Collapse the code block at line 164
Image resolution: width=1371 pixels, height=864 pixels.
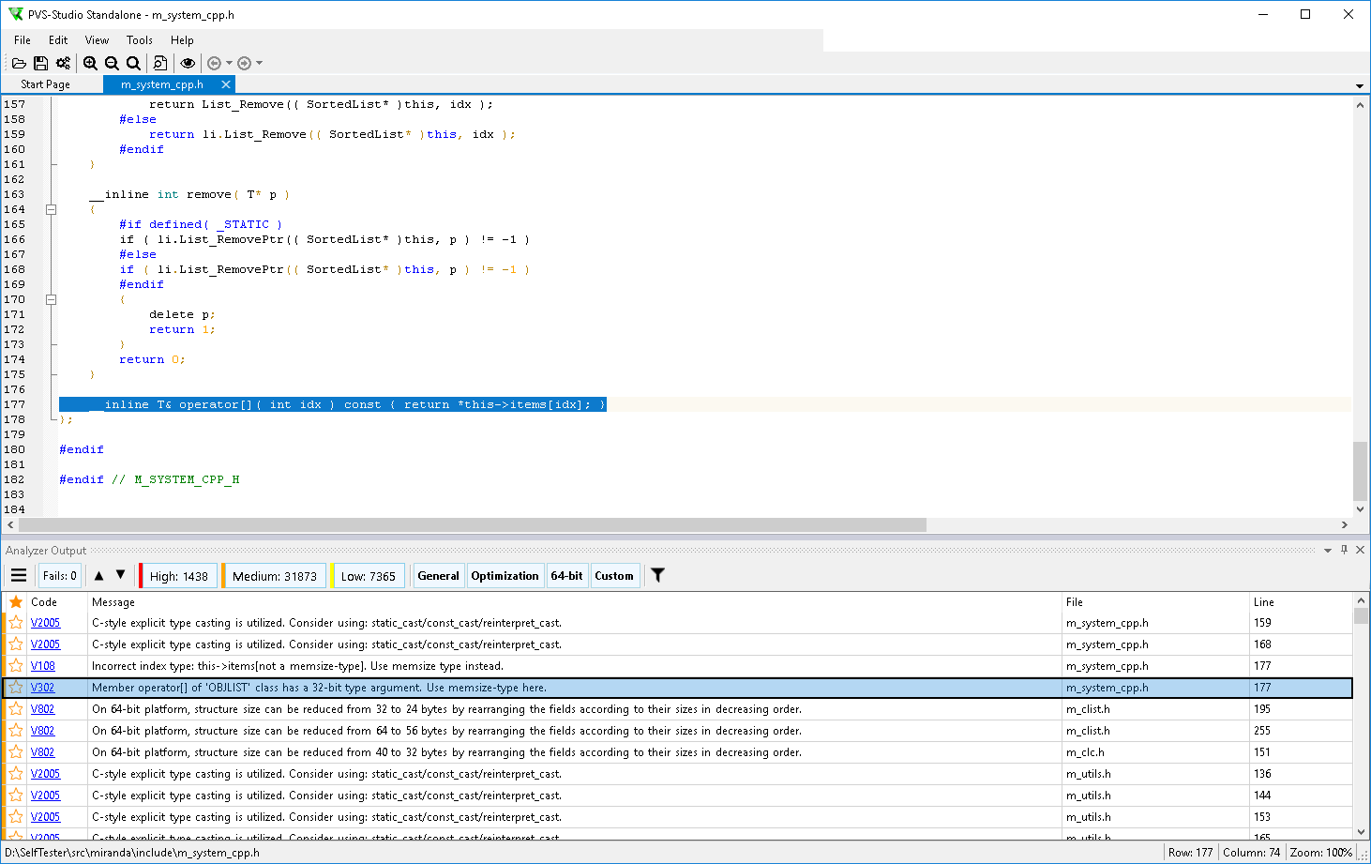click(x=52, y=209)
